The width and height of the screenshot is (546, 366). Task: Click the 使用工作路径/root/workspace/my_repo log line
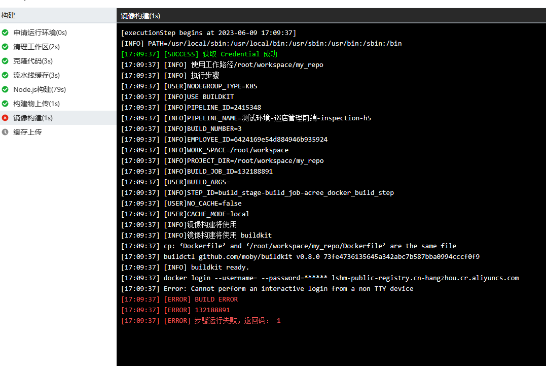tap(222, 65)
